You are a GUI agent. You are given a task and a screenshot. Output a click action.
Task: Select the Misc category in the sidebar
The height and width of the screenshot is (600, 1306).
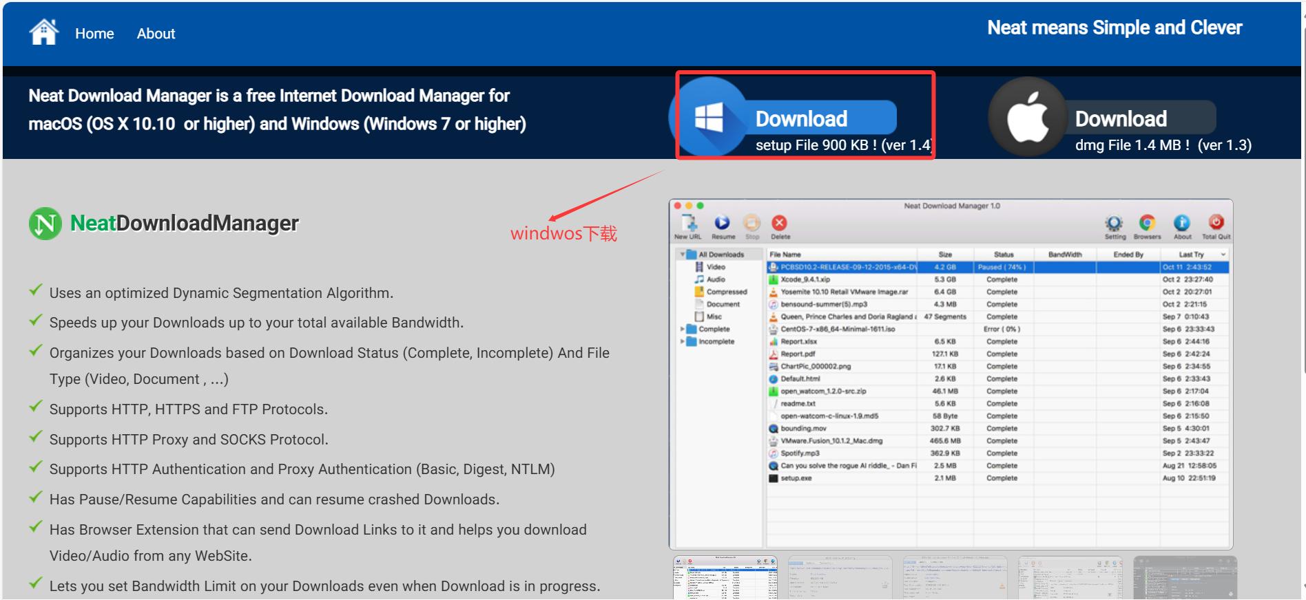point(714,317)
